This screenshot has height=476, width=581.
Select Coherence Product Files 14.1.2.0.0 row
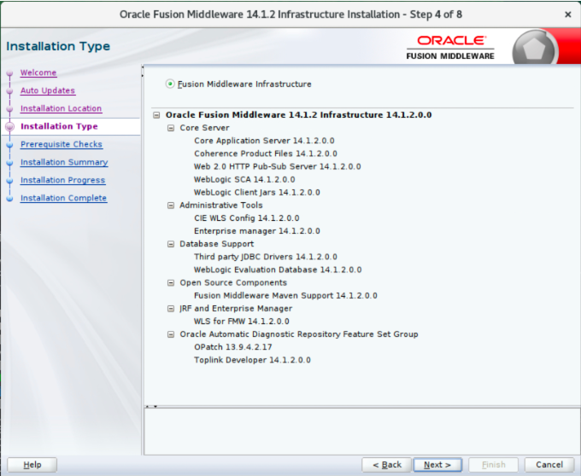(x=266, y=154)
